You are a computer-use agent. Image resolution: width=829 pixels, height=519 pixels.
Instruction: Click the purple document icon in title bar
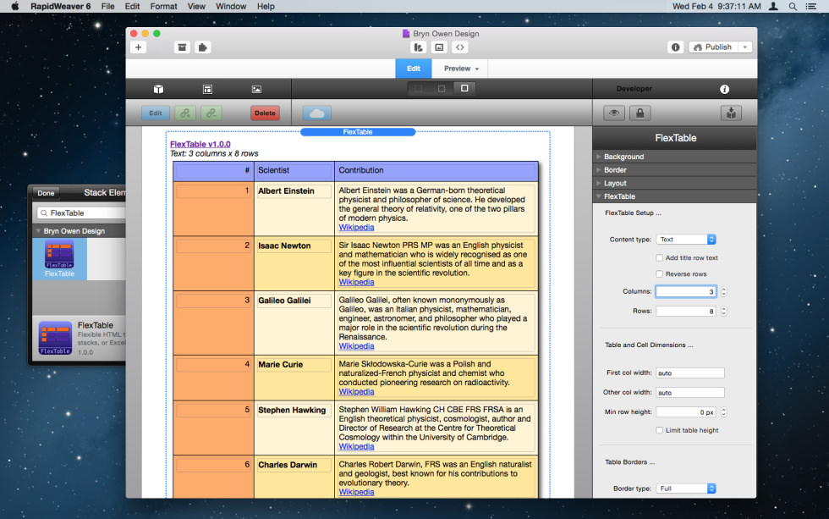(405, 33)
